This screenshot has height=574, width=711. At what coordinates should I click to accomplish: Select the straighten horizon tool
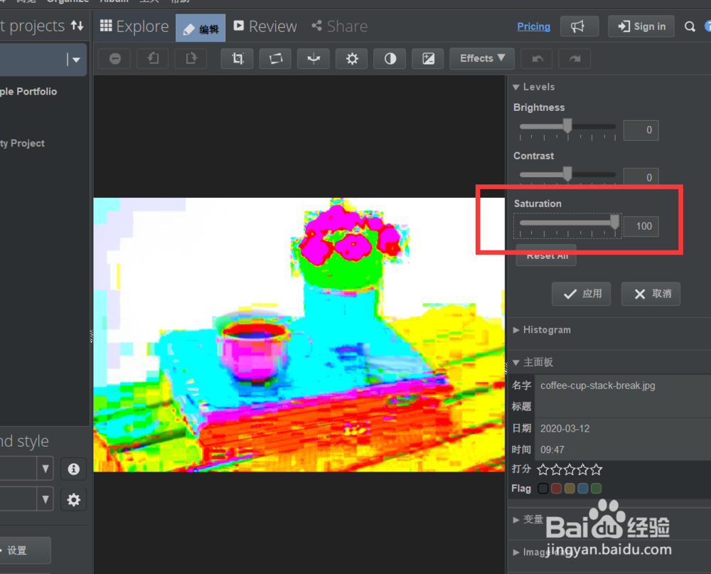(314, 58)
